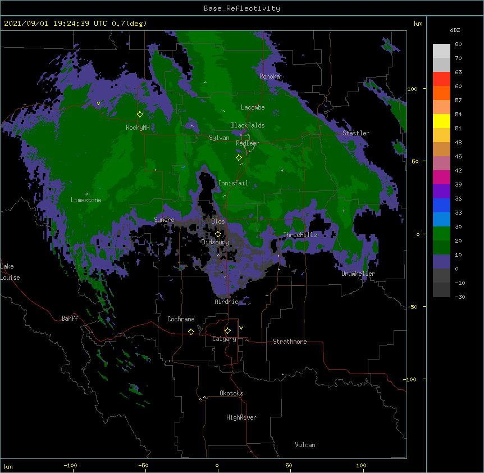
Task: Click the Okotoks label
Action: [231, 393]
